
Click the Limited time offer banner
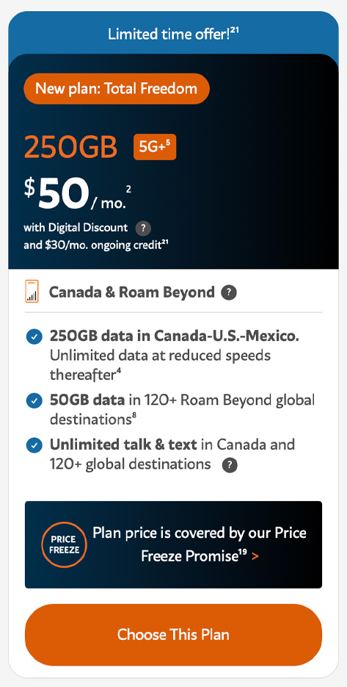tap(173, 34)
